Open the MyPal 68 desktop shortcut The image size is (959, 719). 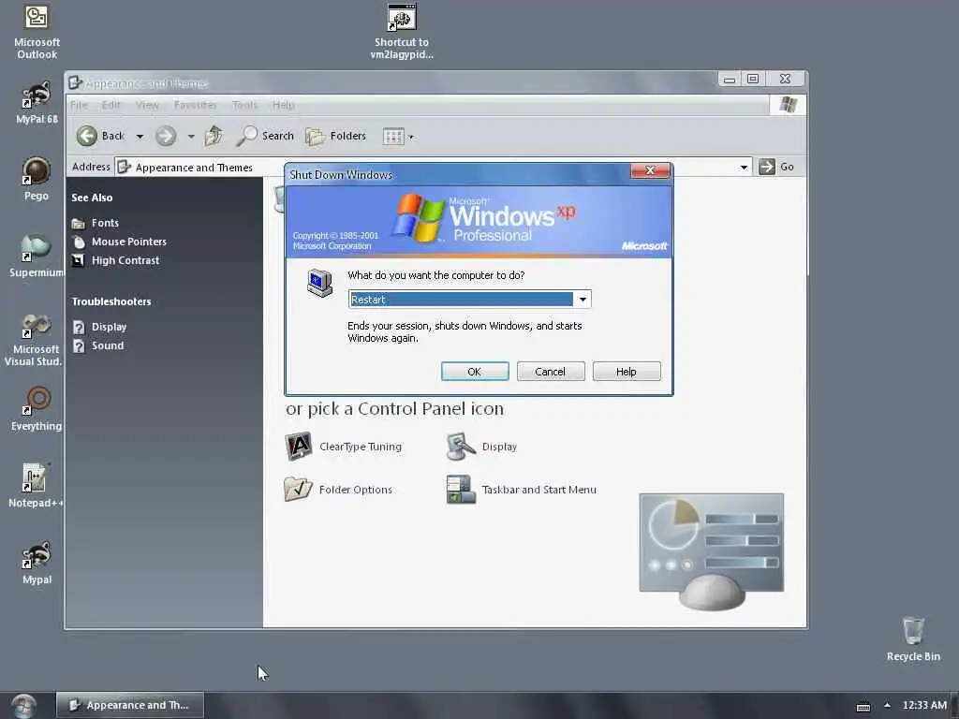pos(37,103)
